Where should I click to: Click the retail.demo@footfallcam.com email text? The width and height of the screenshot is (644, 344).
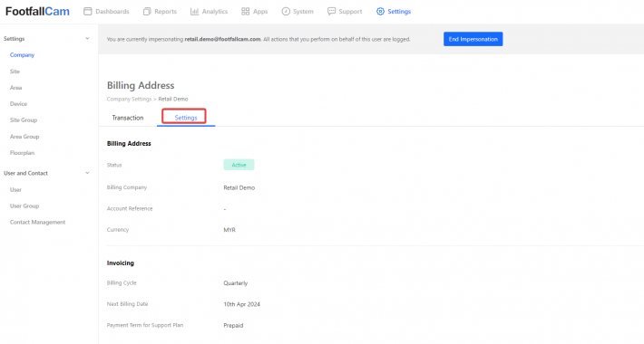click(x=222, y=39)
